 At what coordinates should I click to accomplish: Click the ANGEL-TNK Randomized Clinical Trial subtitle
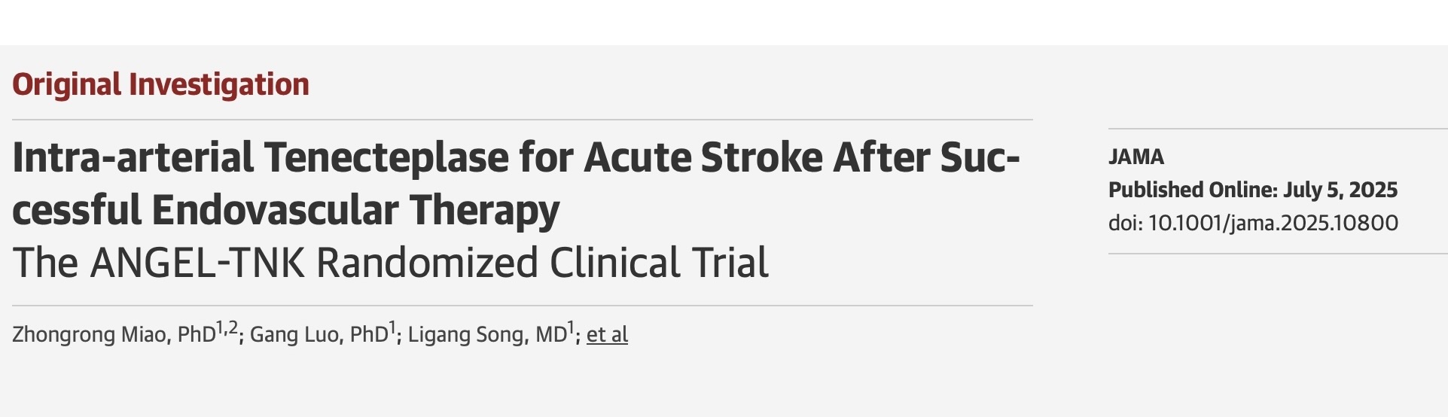tap(391, 263)
